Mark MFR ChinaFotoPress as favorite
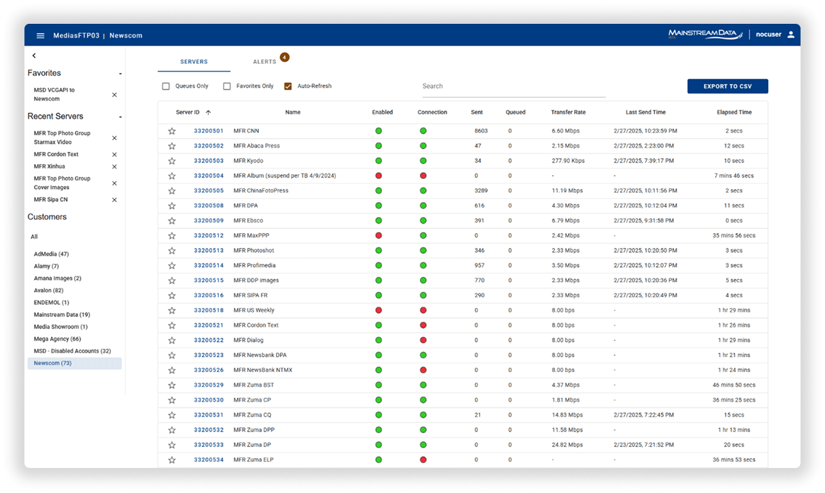This screenshot has height=493, width=825. pos(172,191)
